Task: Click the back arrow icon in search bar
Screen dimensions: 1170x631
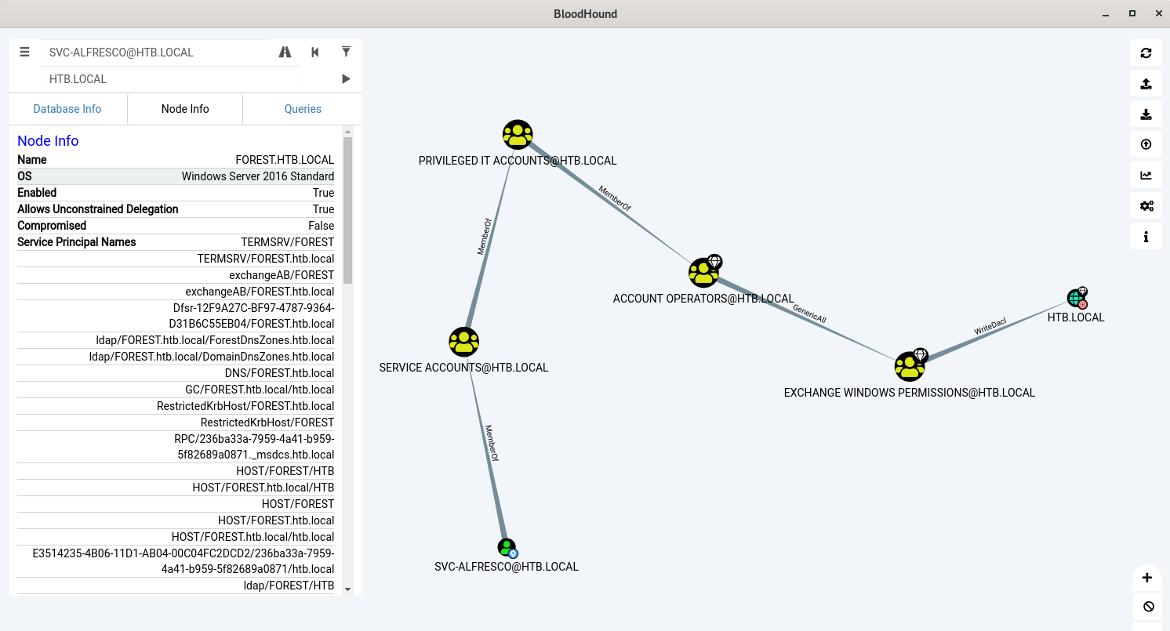Action: 315,52
